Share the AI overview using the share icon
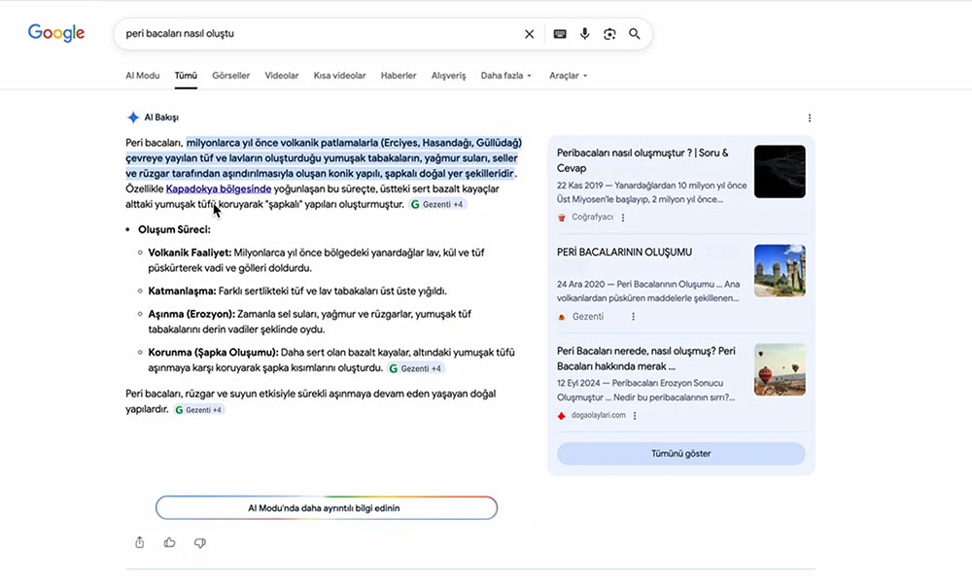The width and height of the screenshot is (972, 583). 139,542
